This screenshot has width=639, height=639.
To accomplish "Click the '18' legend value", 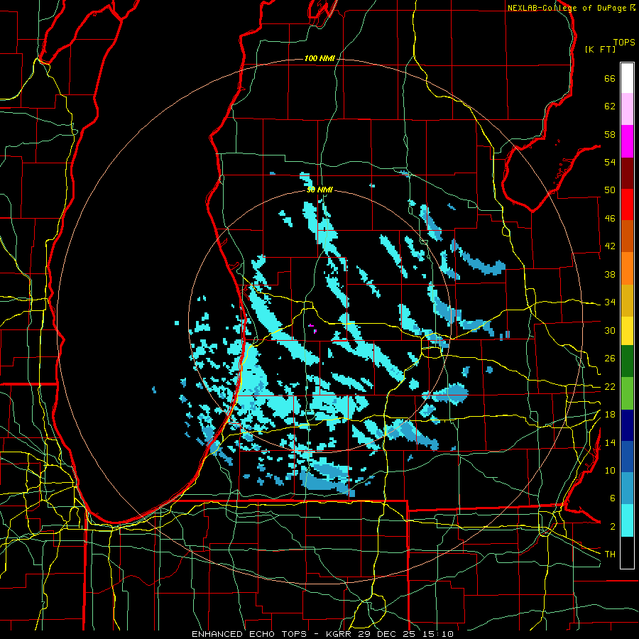I will (x=610, y=415).
